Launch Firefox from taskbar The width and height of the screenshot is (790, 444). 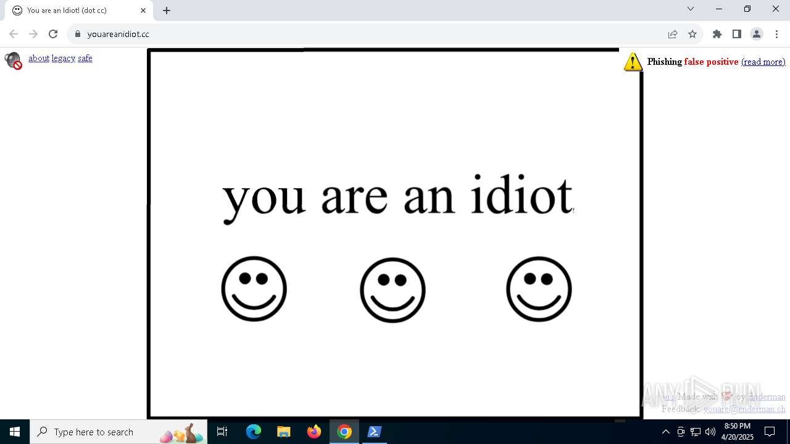point(314,432)
